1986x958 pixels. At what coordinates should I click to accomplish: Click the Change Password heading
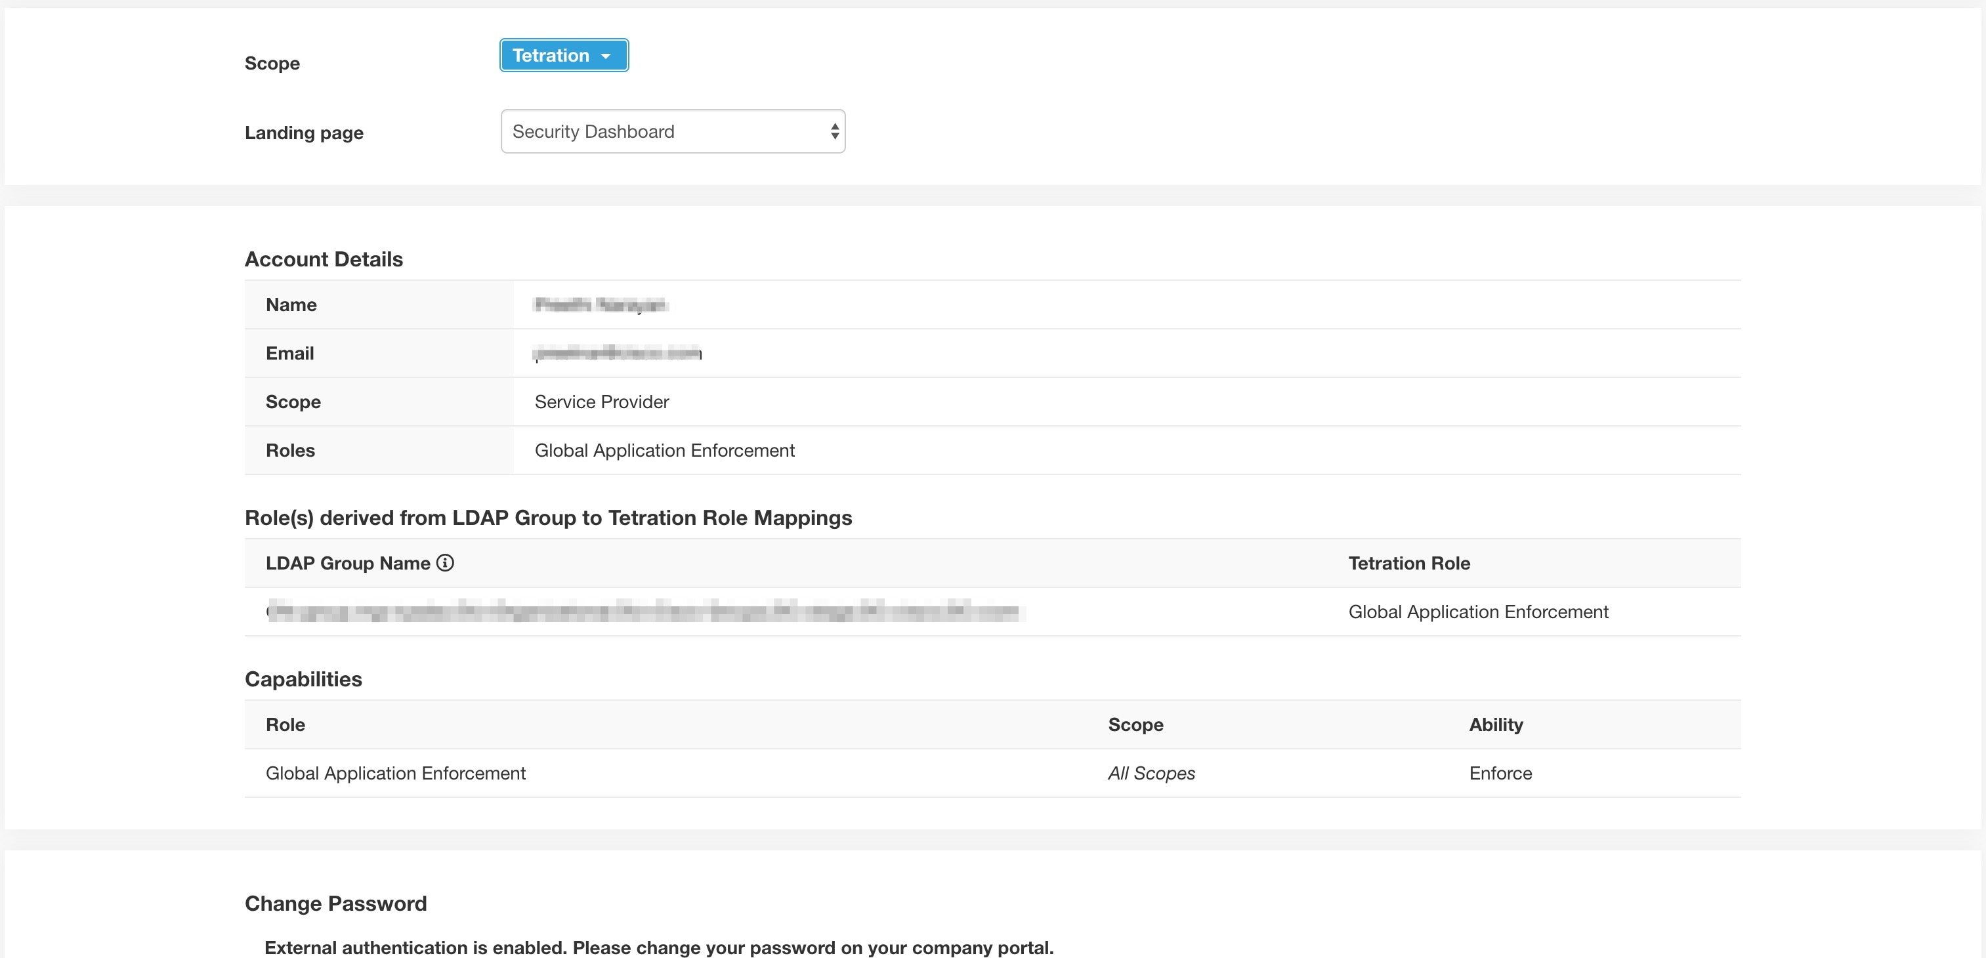click(x=335, y=904)
